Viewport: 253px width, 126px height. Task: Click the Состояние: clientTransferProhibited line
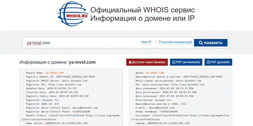(180, 118)
